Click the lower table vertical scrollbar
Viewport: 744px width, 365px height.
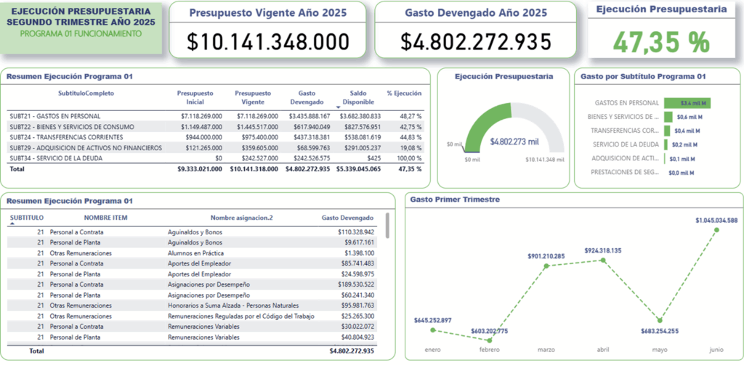click(x=387, y=226)
